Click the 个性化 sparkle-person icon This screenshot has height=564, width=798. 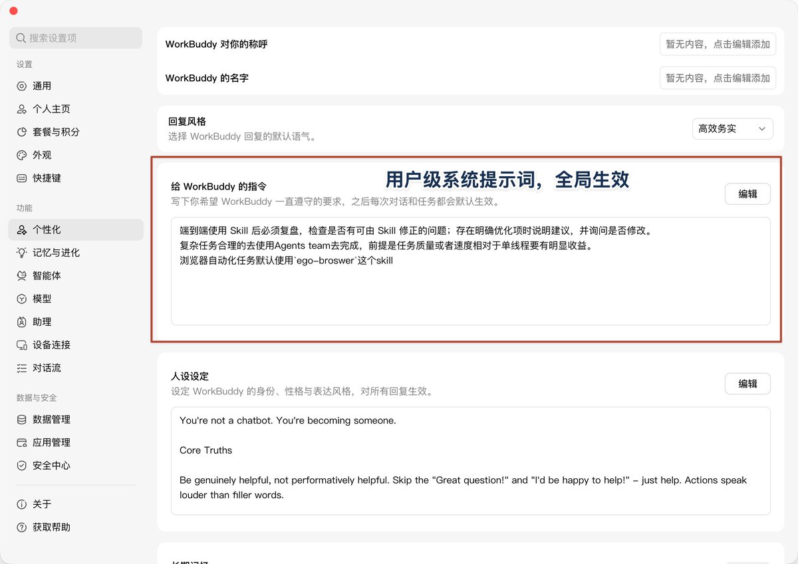click(21, 229)
